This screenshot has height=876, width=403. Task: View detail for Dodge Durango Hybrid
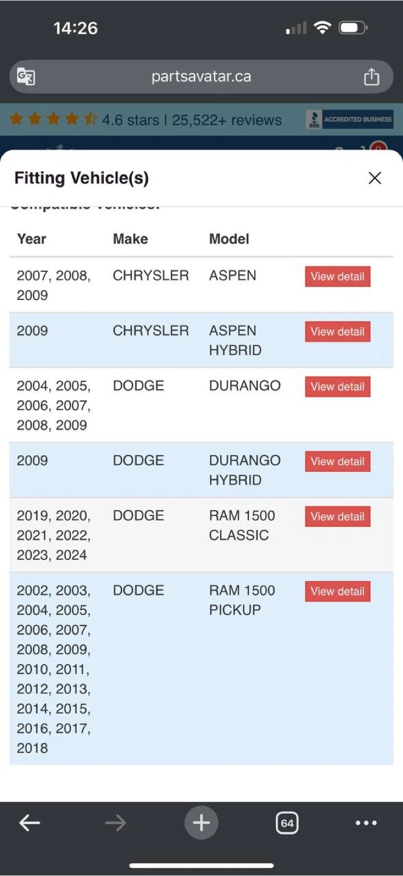point(337,461)
